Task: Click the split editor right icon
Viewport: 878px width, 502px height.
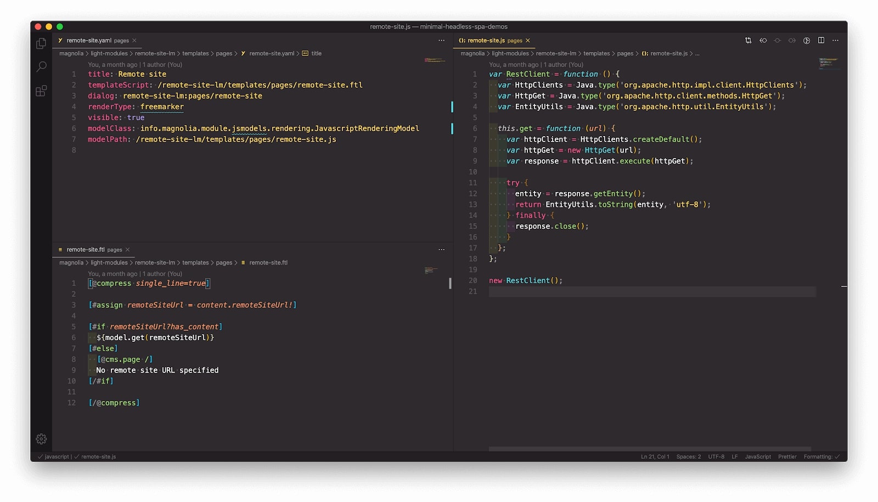Action: tap(821, 41)
